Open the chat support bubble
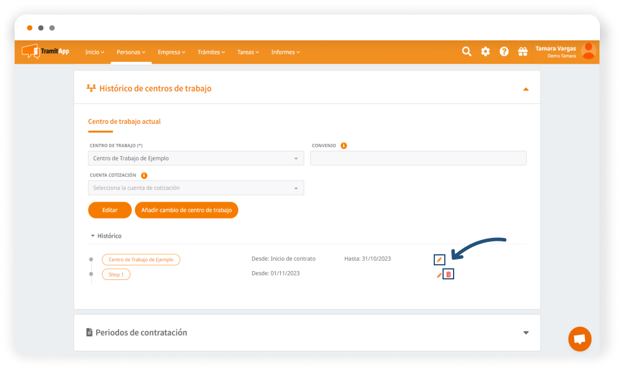The width and height of the screenshot is (621, 370). click(579, 339)
